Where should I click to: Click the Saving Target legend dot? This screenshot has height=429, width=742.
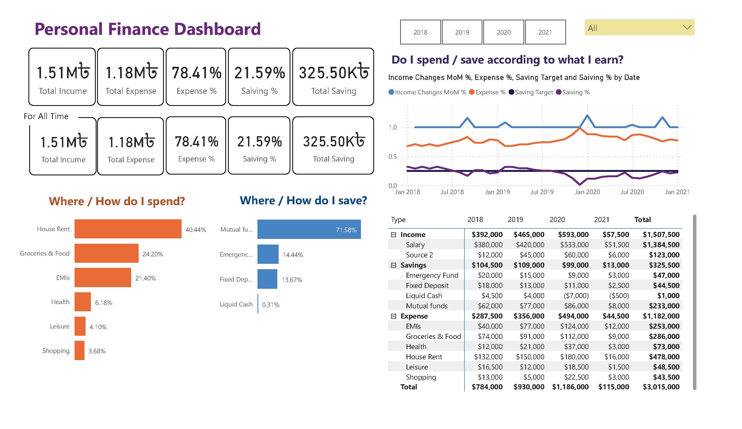[x=511, y=92]
